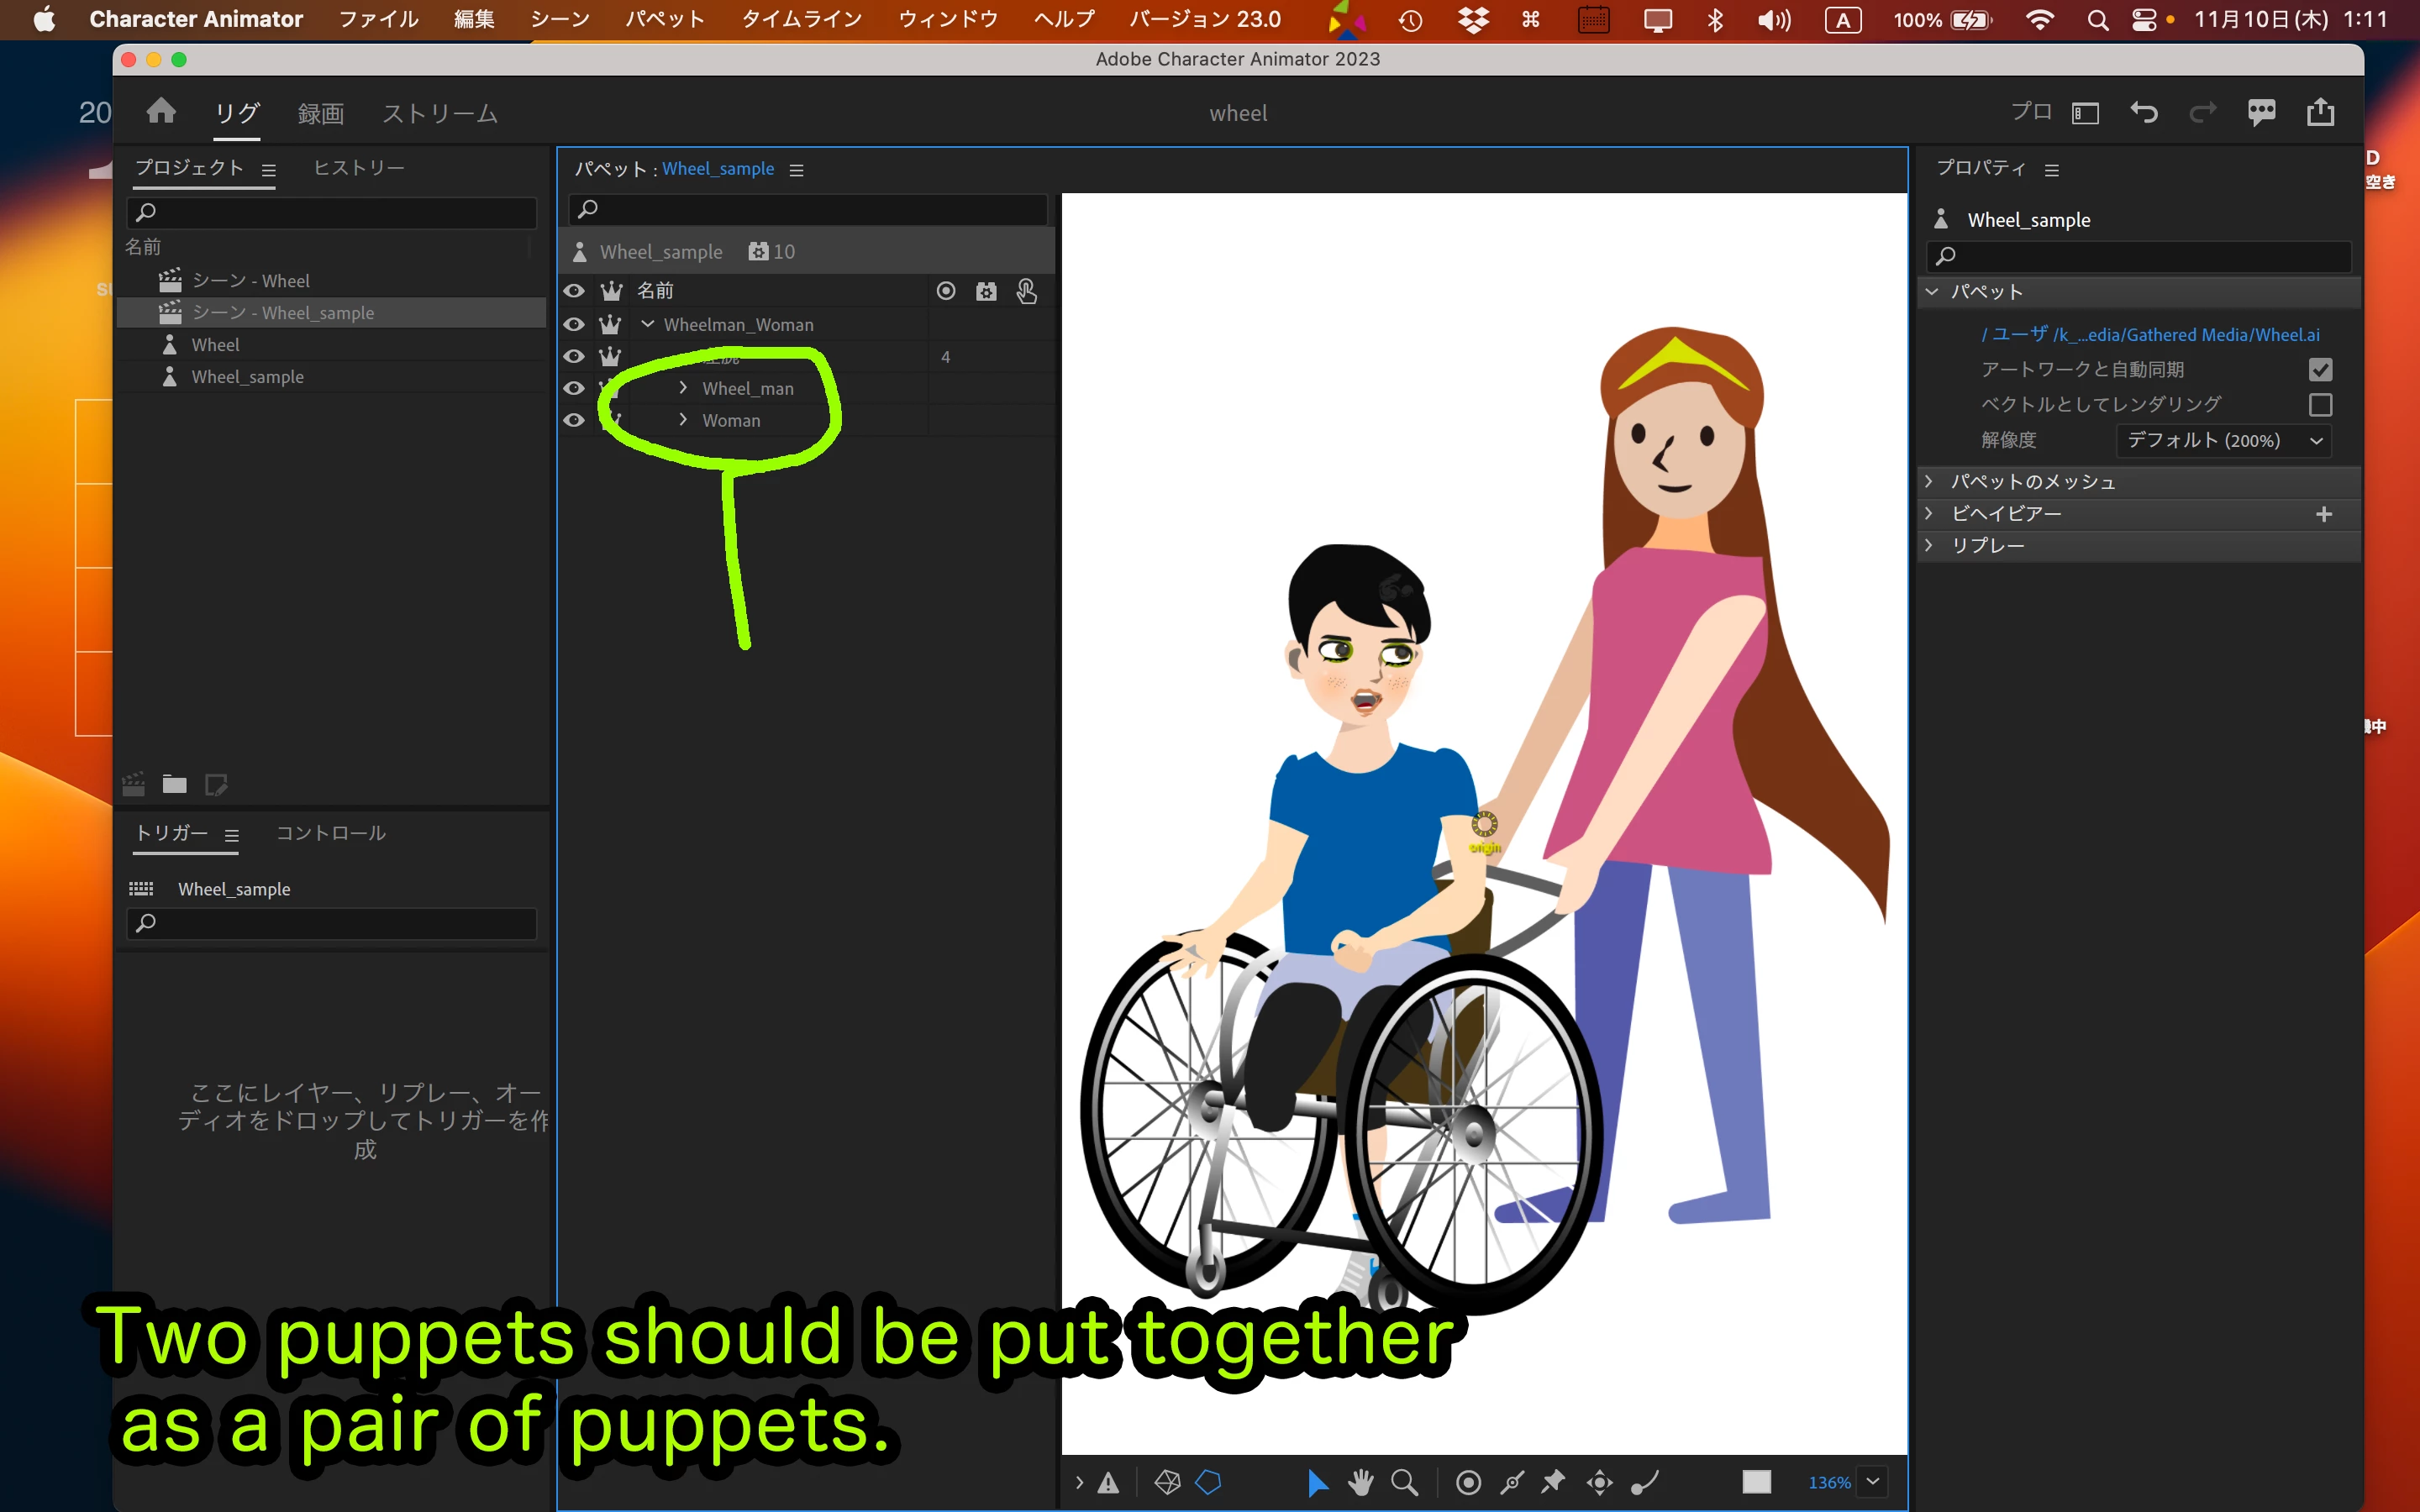Viewport: 2420px width, 1512px height.
Task: Select the Hand tool in bottom toolbar
Action: (1360, 1481)
